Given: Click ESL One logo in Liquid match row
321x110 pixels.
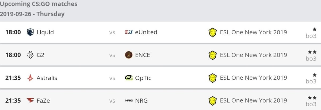Looking at the screenshot, I should point(212,32).
